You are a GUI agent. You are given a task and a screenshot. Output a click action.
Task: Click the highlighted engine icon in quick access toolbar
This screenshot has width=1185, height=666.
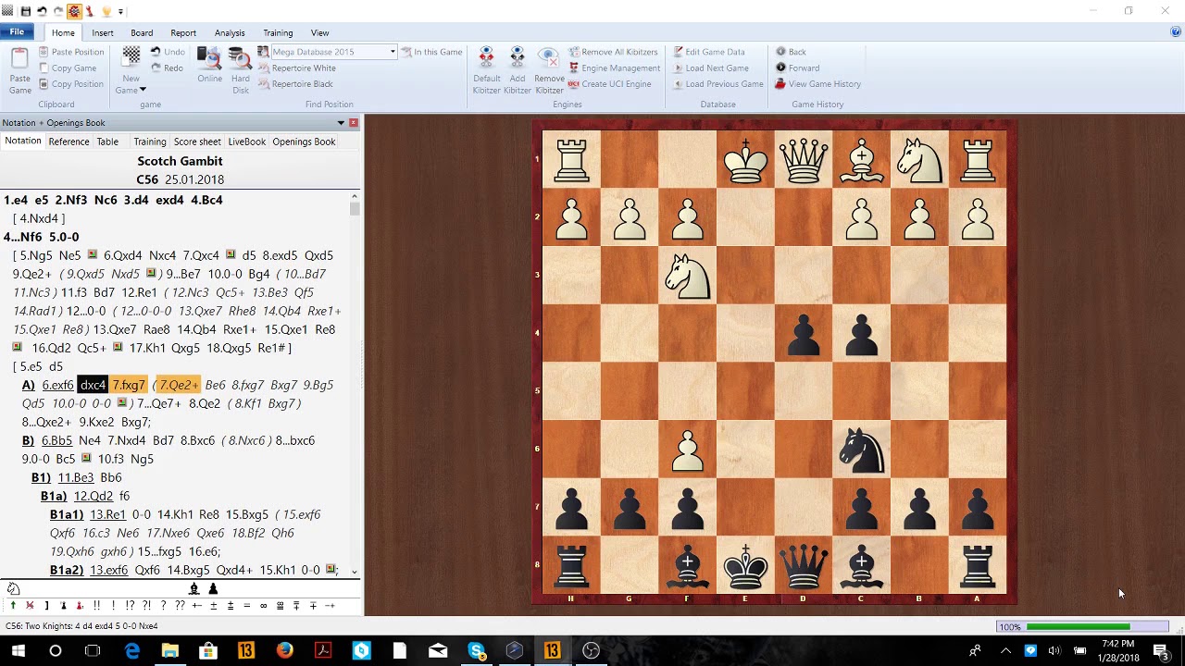tap(74, 11)
